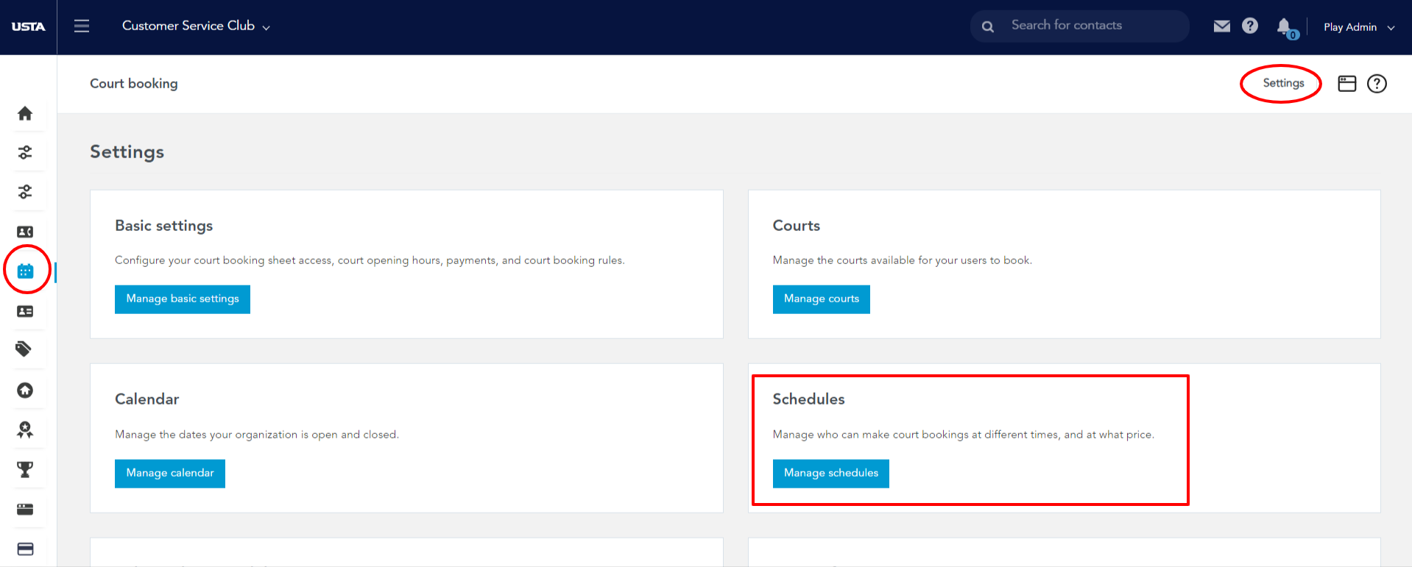Check the notifications bell icon

coord(1285,28)
